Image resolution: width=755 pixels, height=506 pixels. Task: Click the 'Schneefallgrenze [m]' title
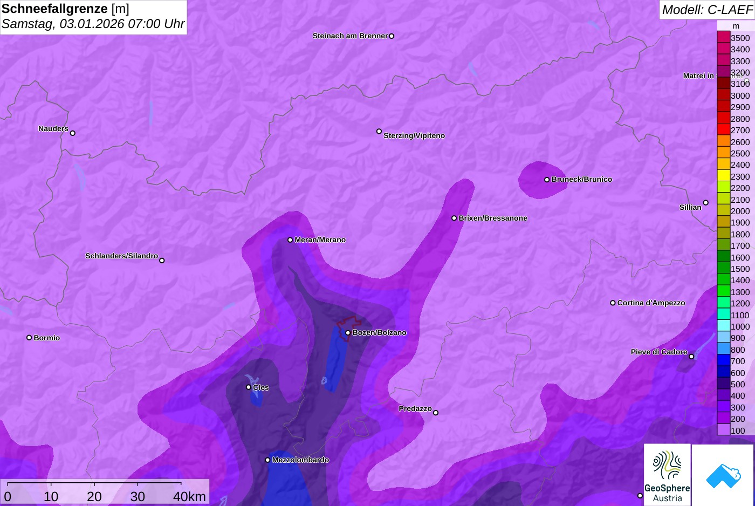click(x=65, y=9)
